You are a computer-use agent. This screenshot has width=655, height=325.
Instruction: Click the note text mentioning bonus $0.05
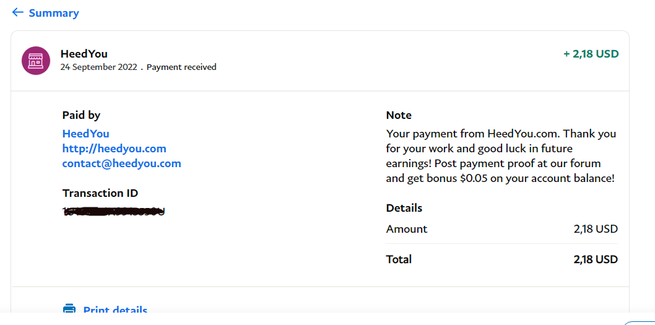pos(500,156)
